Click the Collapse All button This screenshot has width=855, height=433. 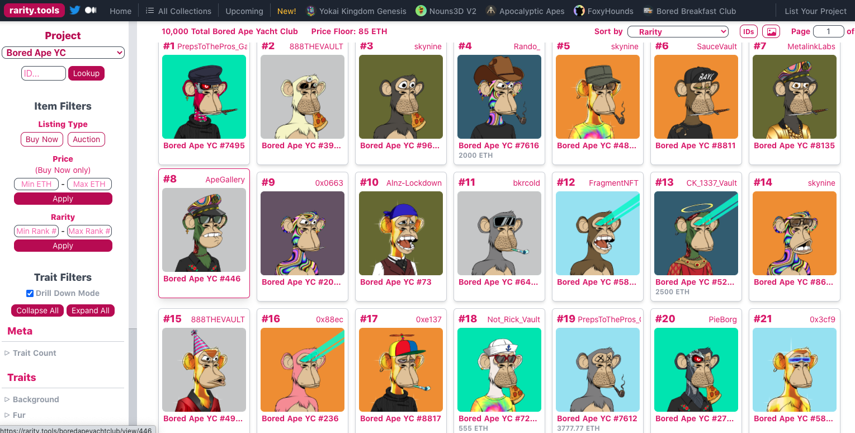(37, 310)
